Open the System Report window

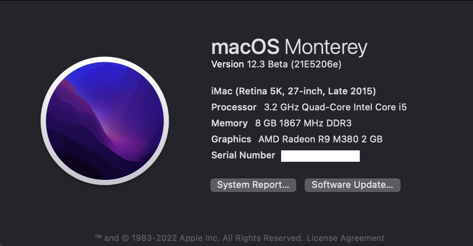[x=253, y=185]
